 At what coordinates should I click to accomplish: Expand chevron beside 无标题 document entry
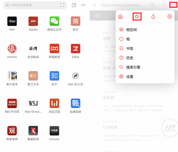(x=164, y=91)
